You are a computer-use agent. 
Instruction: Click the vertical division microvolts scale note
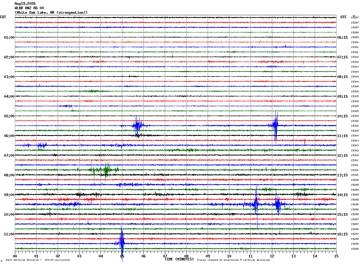(38, 260)
